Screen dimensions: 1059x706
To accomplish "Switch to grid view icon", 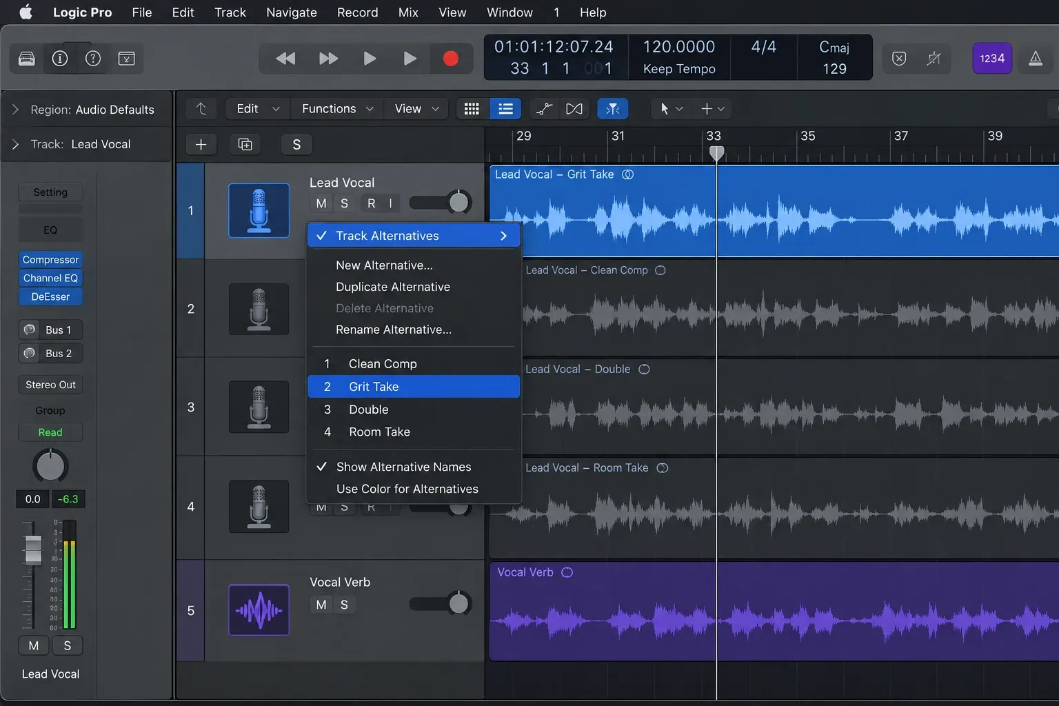I will click(472, 109).
